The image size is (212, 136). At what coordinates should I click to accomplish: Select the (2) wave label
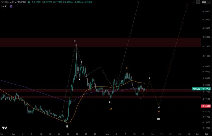coord(158,119)
